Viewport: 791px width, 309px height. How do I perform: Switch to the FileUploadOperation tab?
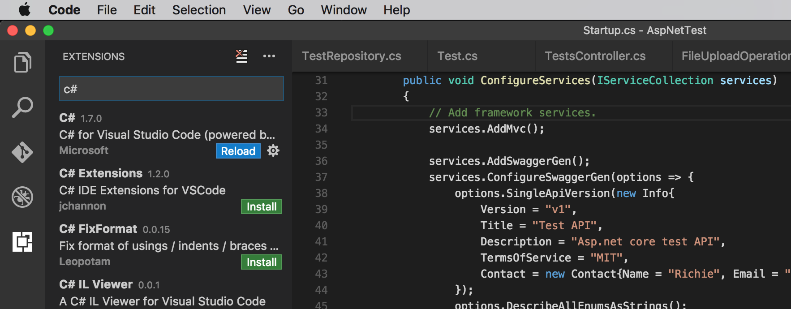732,56
